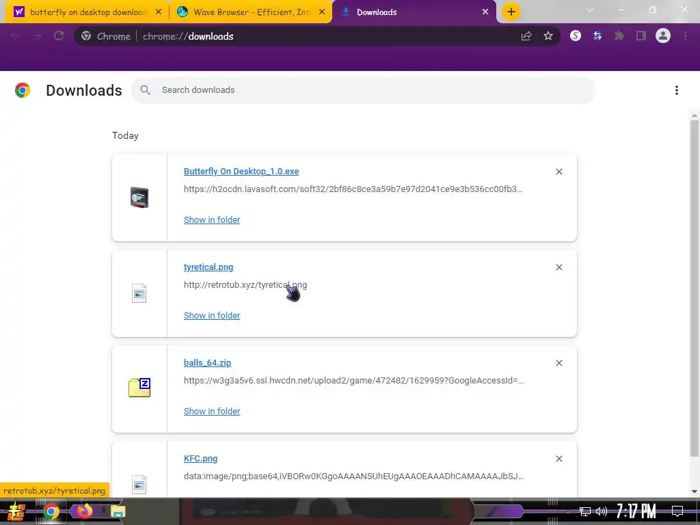Open the network icon in system tray

(x=585, y=511)
